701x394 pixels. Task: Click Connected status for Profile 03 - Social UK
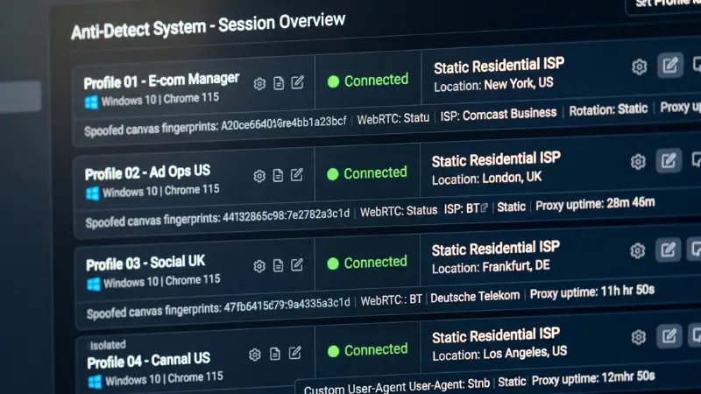367,263
